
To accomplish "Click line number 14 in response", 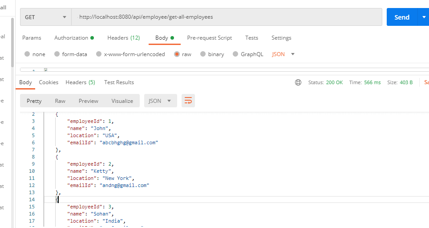I will (32, 199).
